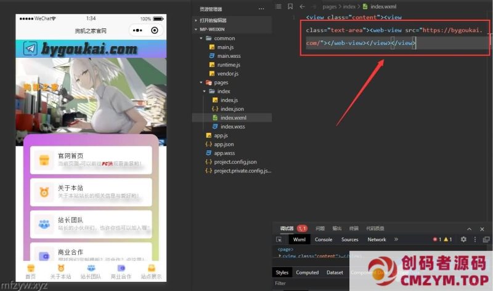
Task: Click the warning count indicator
Action: (448, 239)
